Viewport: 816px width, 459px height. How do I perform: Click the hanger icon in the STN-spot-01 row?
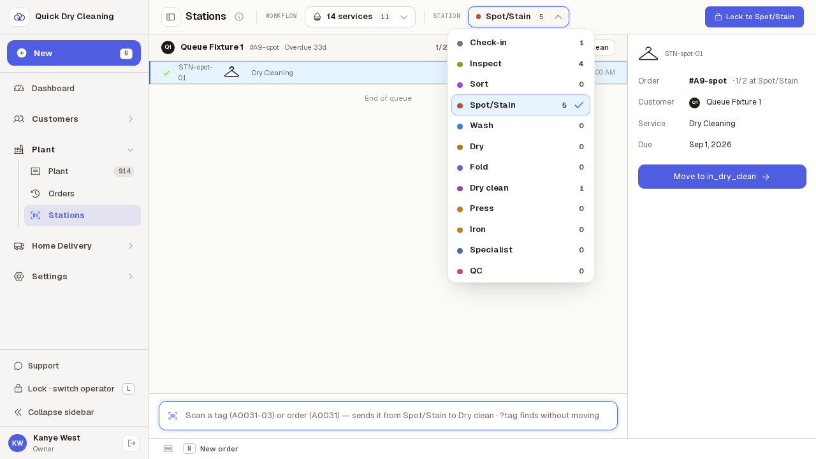pyautogui.click(x=231, y=72)
